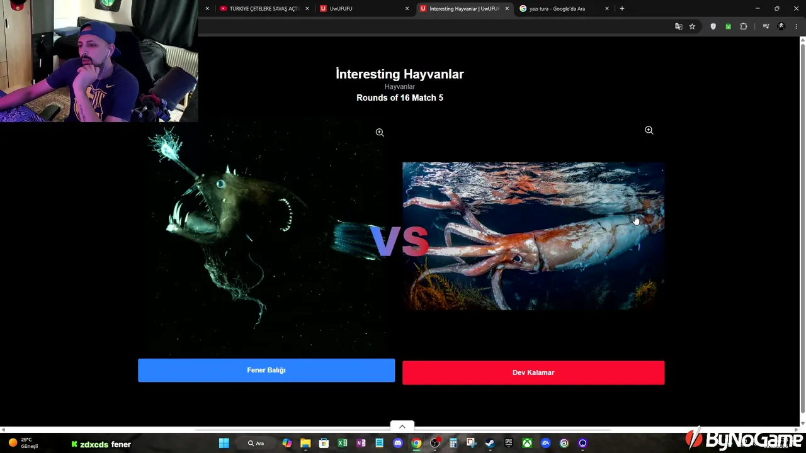The width and height of the screenshot is (806, 453).
Task: Open EA app from the taskbar
Action: click(x=545, y=444)
